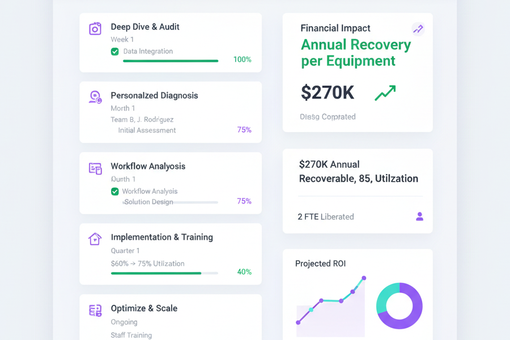Click the green upward trend arrow icon
Screen dimensions: 510x340
coord(385,93)
